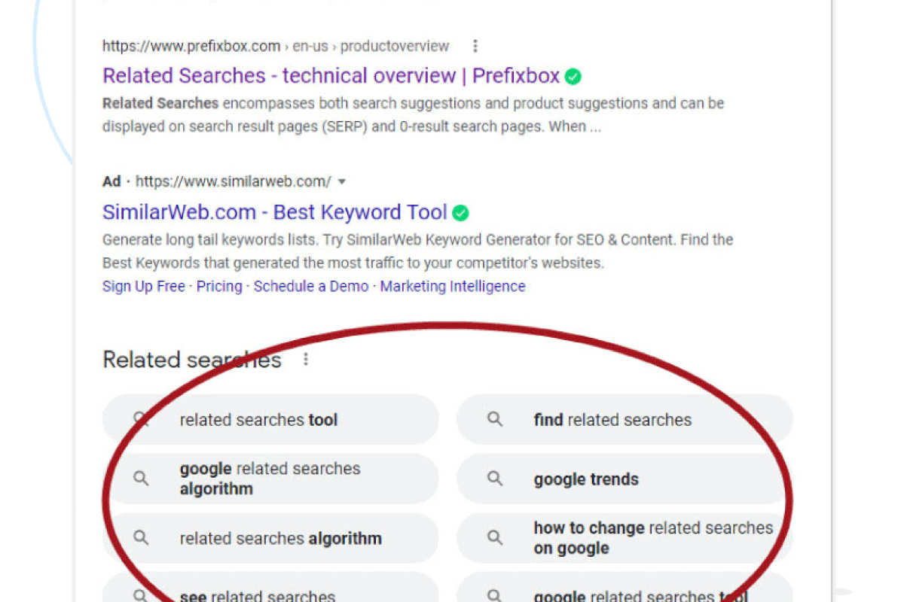
Task: Click search icon beside "how to change related searches on google"
Action: tap(495, 538)
